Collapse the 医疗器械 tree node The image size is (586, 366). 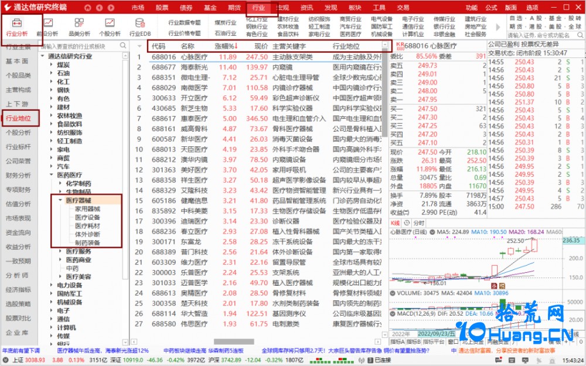point(60,200)
